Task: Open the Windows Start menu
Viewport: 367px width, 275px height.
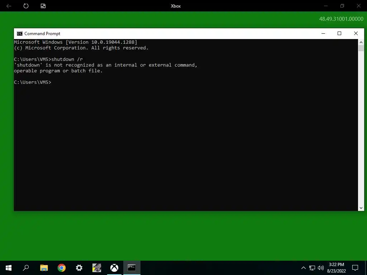Action: click(x=9, y=268)
